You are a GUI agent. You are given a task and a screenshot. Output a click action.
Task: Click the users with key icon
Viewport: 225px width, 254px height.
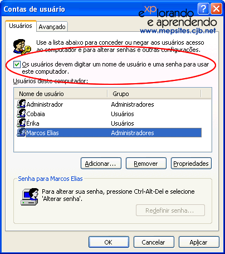pos(22,46)
